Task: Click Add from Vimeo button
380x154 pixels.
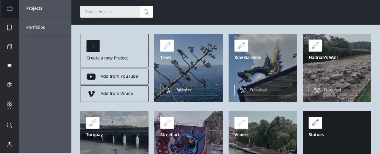Action: coord(114,94)
